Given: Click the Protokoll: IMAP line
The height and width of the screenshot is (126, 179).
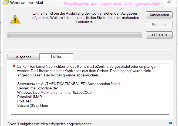Looking at the screenshot, I should (29, 97).
